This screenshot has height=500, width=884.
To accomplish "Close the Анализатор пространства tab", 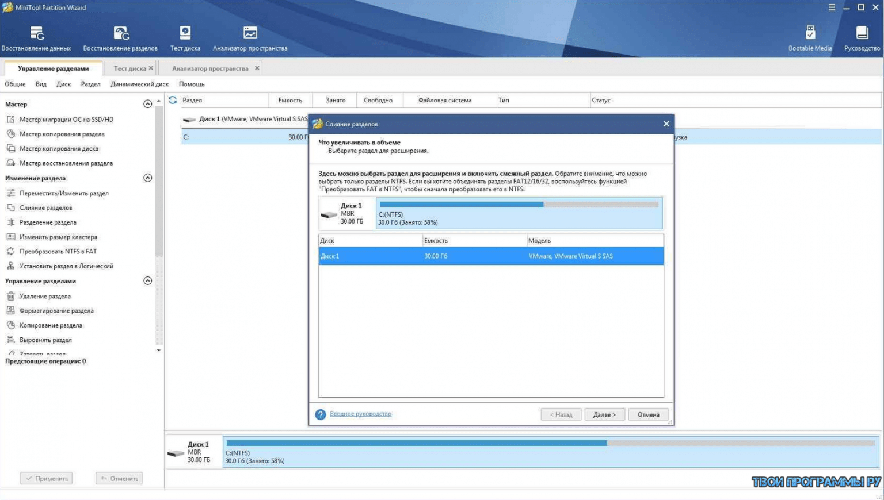I will (257, 68).
